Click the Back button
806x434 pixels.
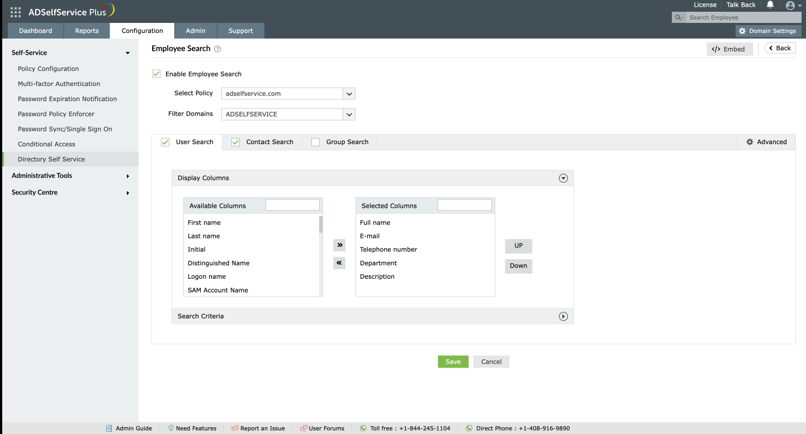pyautogui.click(x=779, y=48)
